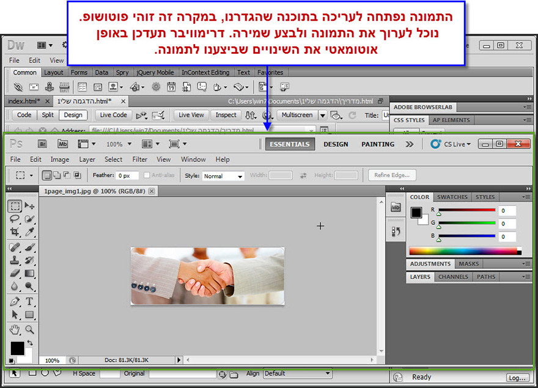The width and height of the screenshot is (538, 388).
Task: Switch to the Swatches tab
Action: click(452, 197)
